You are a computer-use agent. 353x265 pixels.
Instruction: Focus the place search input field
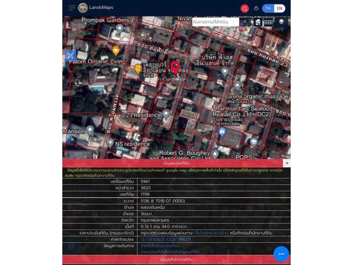pyautogui.click(x=216, y=22)
